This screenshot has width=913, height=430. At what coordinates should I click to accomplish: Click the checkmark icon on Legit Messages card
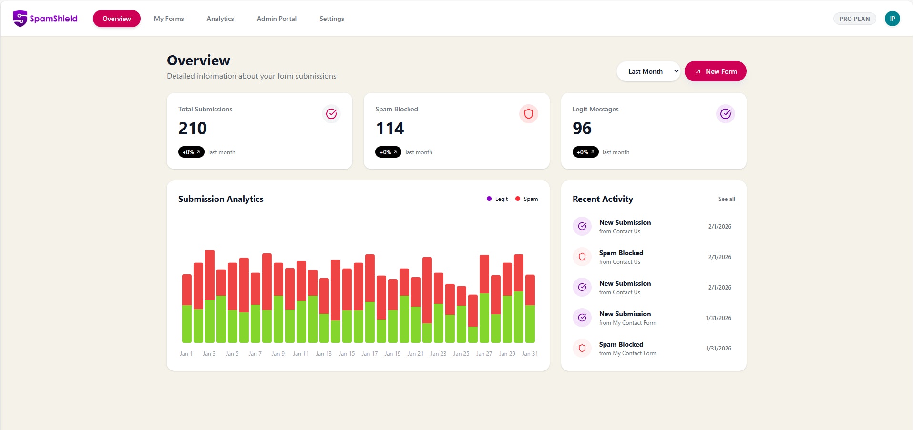725,114
